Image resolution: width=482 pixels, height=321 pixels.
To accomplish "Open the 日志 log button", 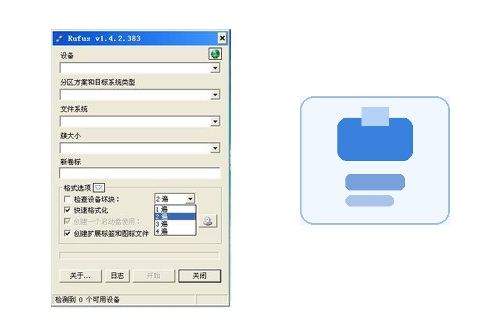I will coord(117,276).
